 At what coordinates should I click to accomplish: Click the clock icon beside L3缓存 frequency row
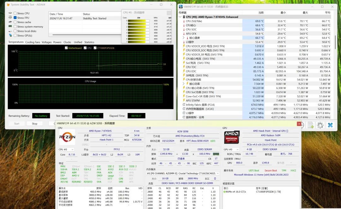click(184, 113)
